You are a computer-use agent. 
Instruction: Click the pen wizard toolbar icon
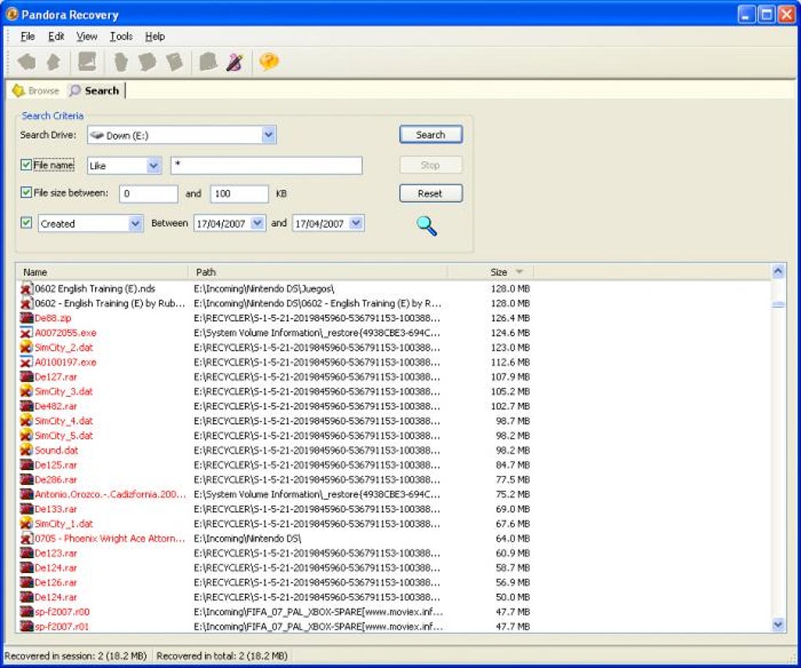pos(235,62)
